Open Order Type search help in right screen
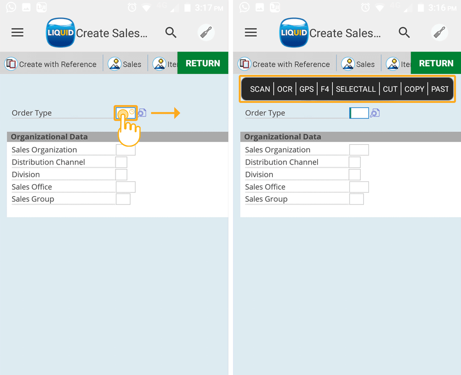 click(375, 113)
